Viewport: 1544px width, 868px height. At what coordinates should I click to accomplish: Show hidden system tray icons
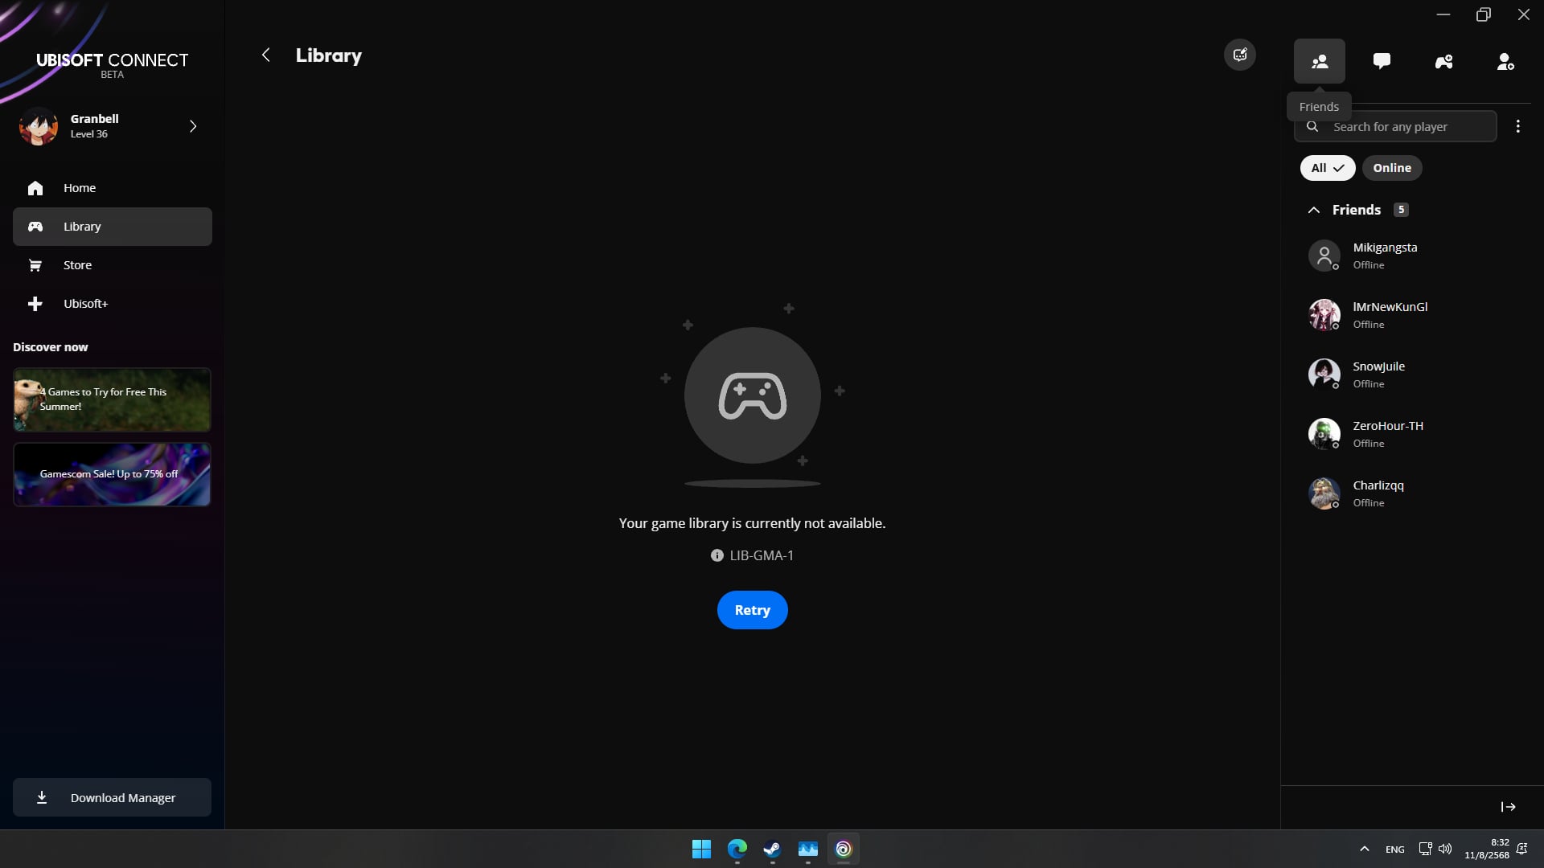1364,849
